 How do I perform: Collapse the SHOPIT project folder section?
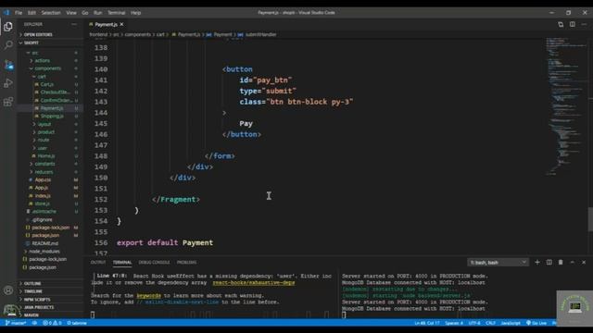31,43
